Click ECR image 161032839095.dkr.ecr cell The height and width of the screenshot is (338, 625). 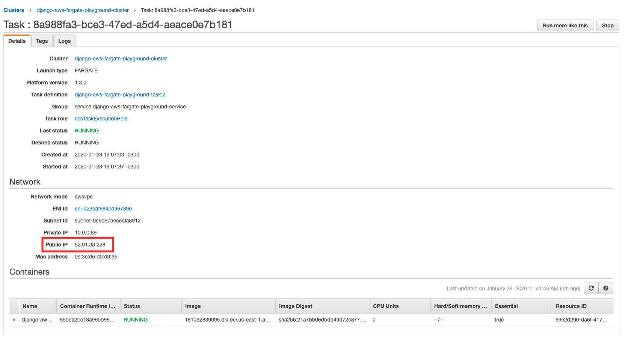click(228, 320)
